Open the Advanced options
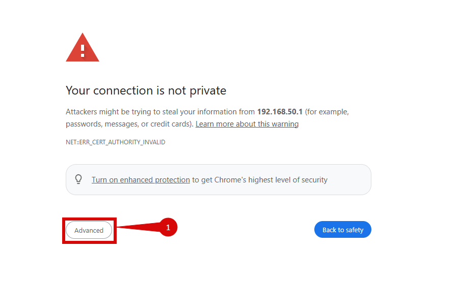458x281 pixels. click(x=89, y=230)
